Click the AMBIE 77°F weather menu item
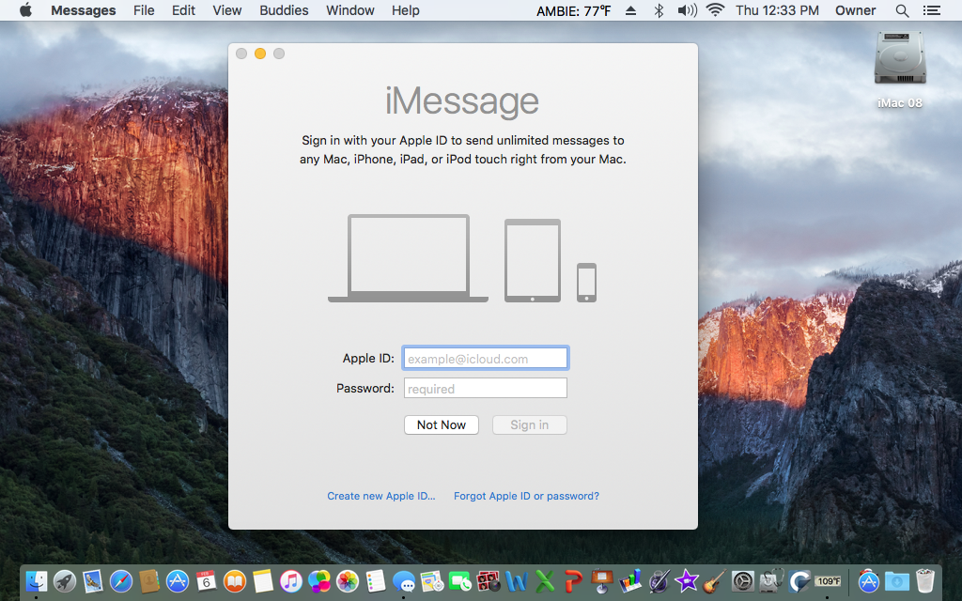962x601 pixels. coord(574,10)
